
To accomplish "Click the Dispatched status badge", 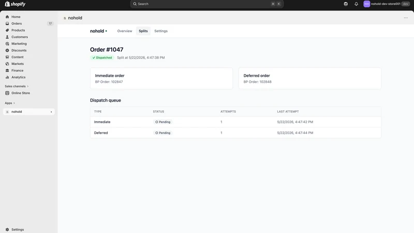I will pyautogui.click(x=102, y=57).
